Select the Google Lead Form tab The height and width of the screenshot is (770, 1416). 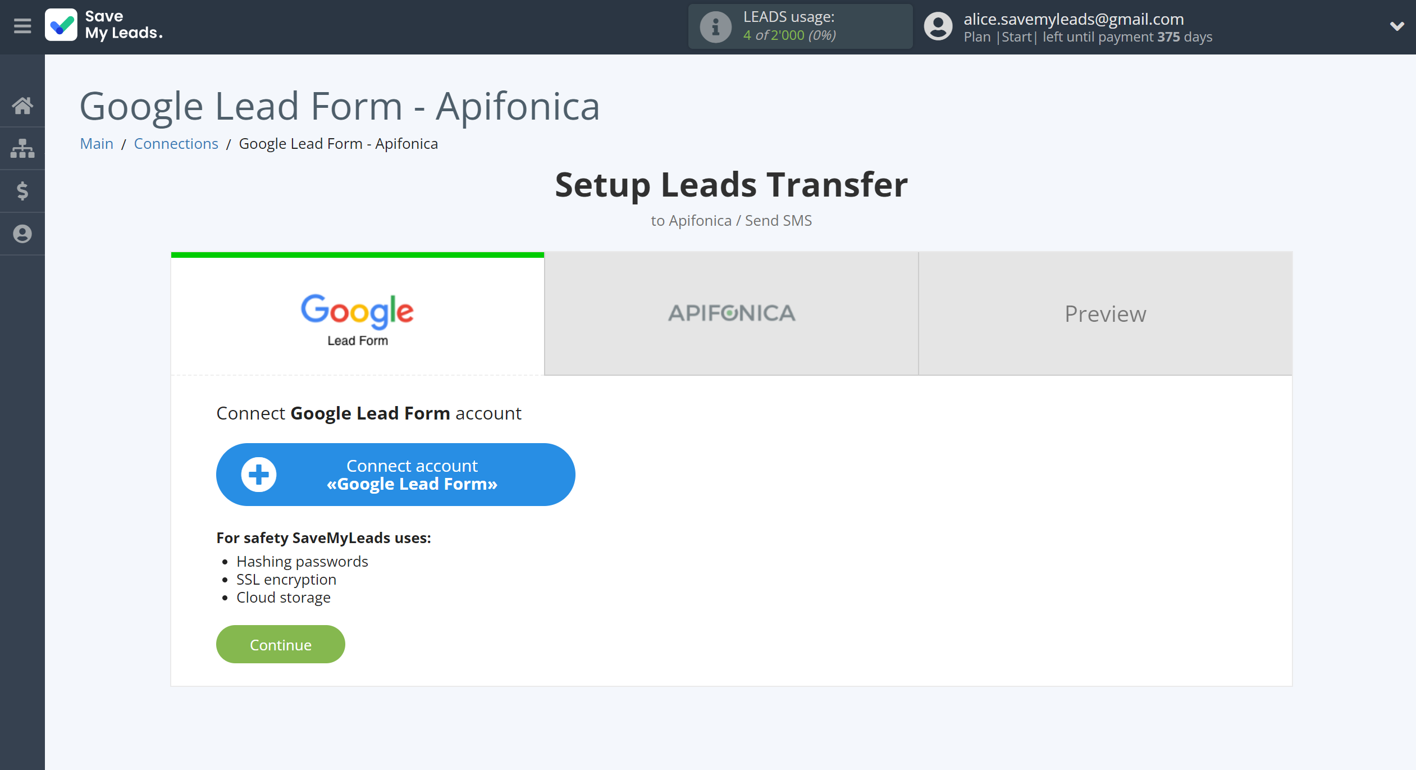tap(357, 313)
